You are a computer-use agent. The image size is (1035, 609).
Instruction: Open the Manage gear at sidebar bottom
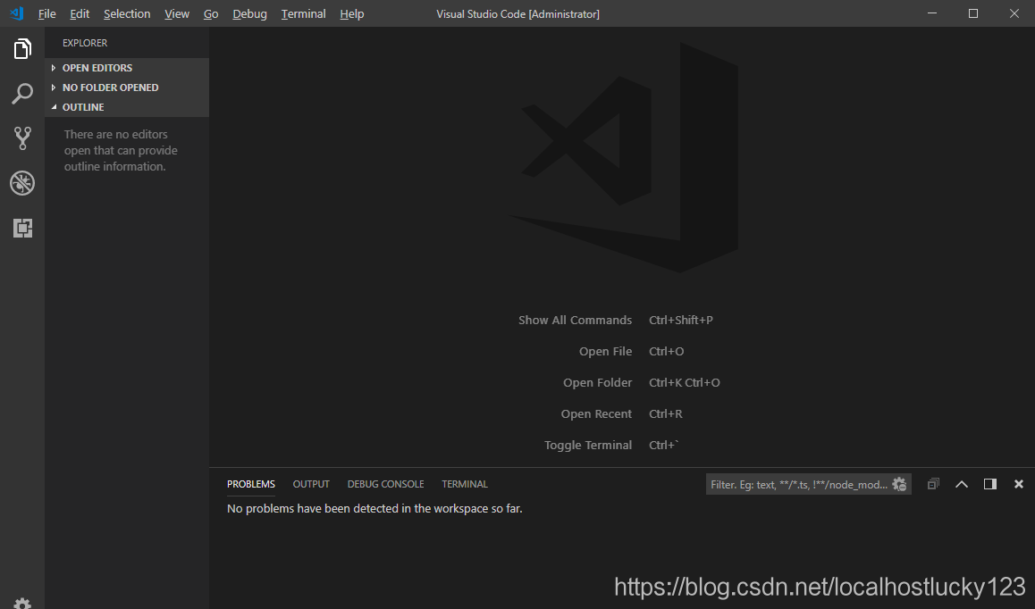(22, 603)
